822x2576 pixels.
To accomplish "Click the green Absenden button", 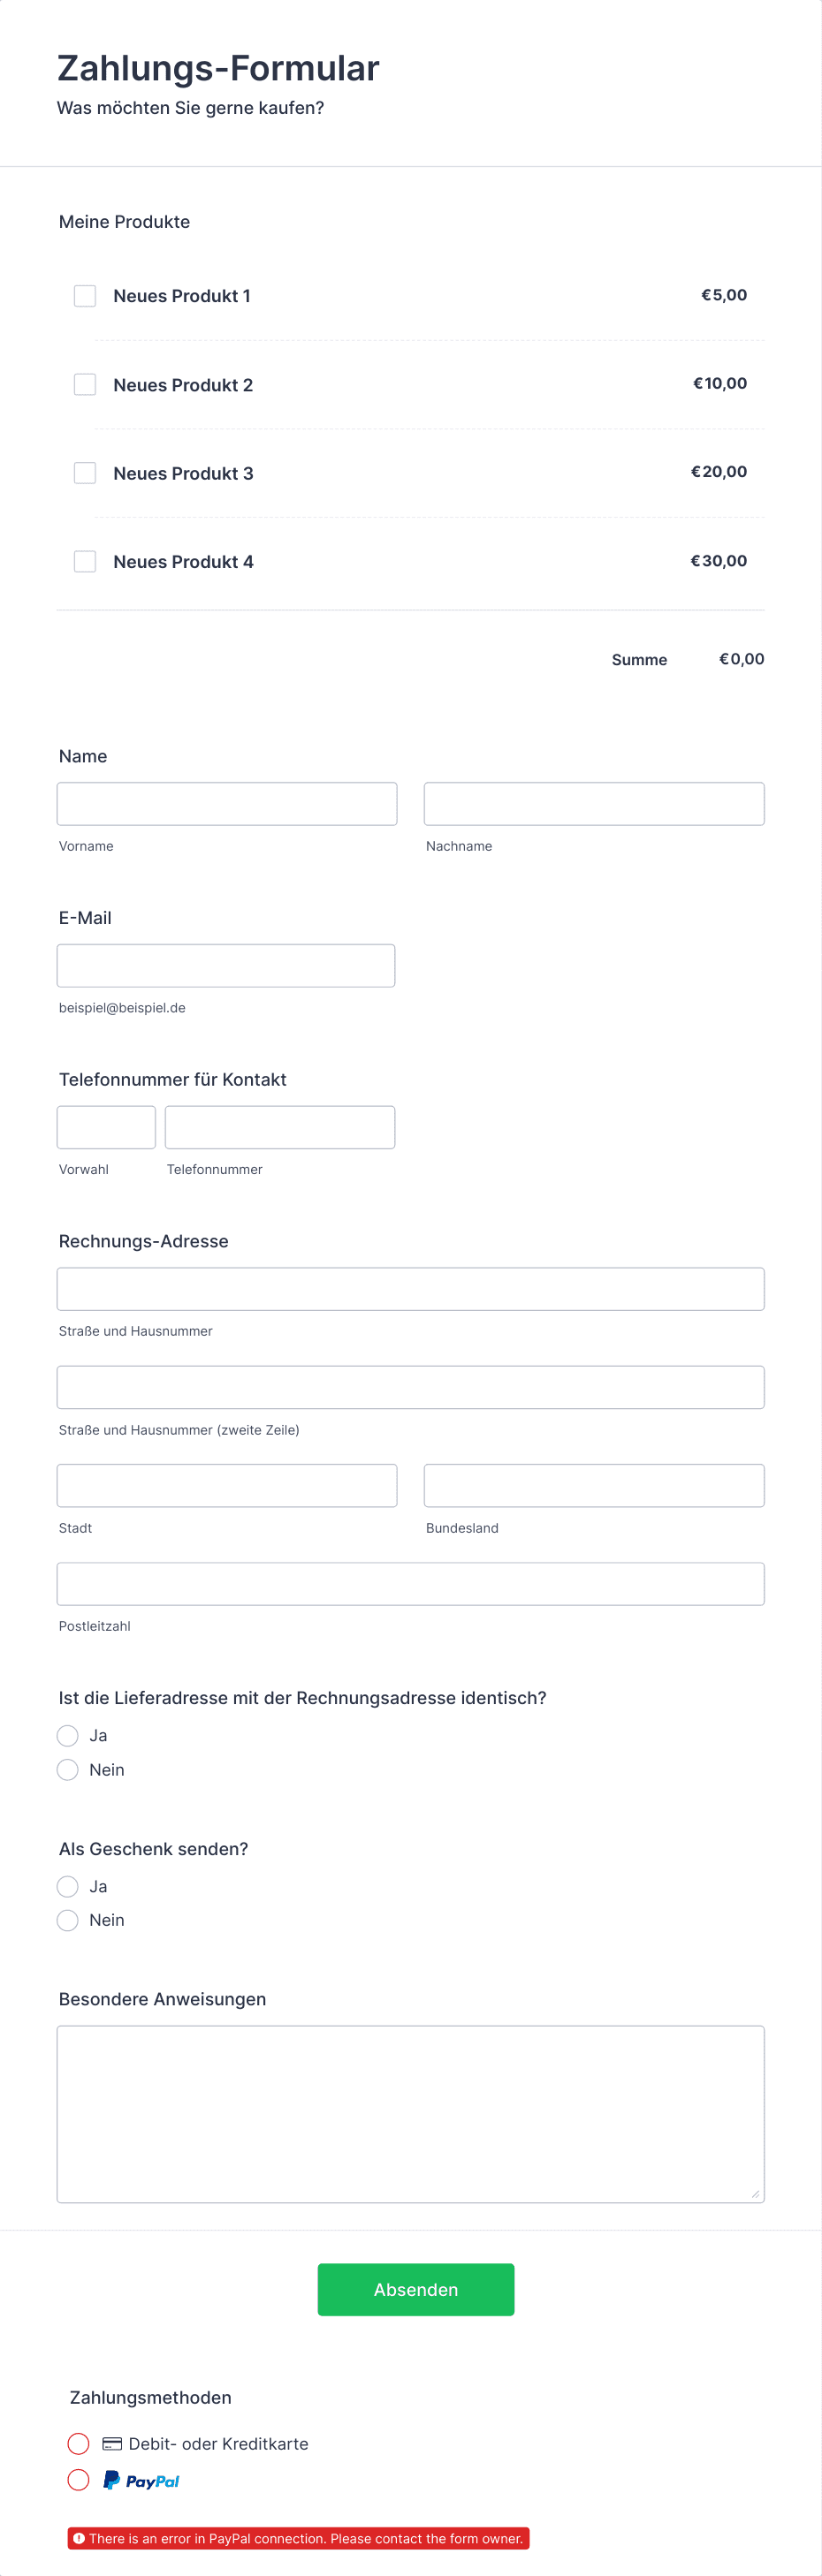I will pyautogui.click(x=416, y=2289).
